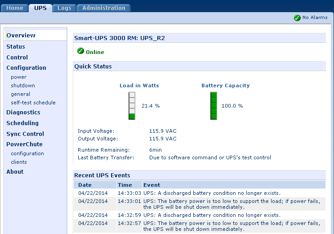Click the software command transfer reason text
The height and width of the screenshot is (234, 334).
pyautogui.click(x=210, y=157)
